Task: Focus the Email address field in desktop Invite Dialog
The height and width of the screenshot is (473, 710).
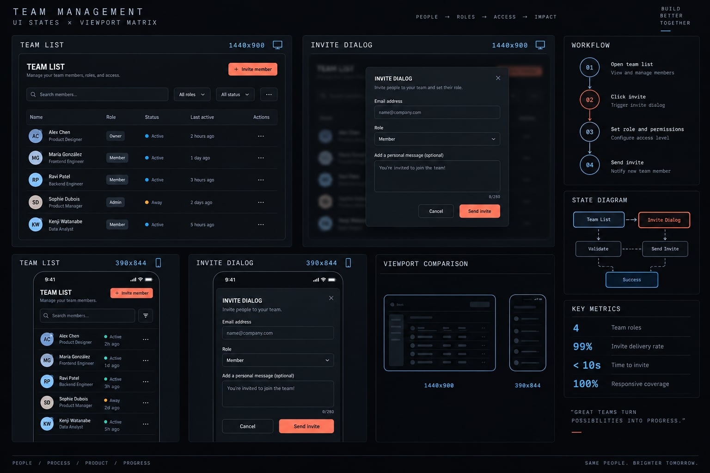Action: 437,112
